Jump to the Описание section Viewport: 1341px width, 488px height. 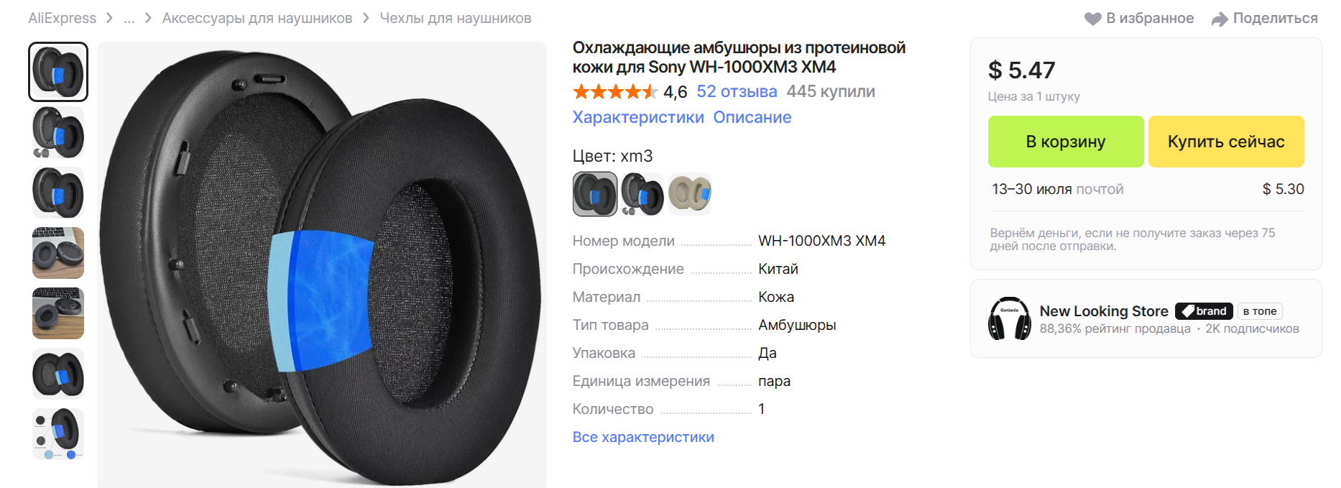point(752,117)
